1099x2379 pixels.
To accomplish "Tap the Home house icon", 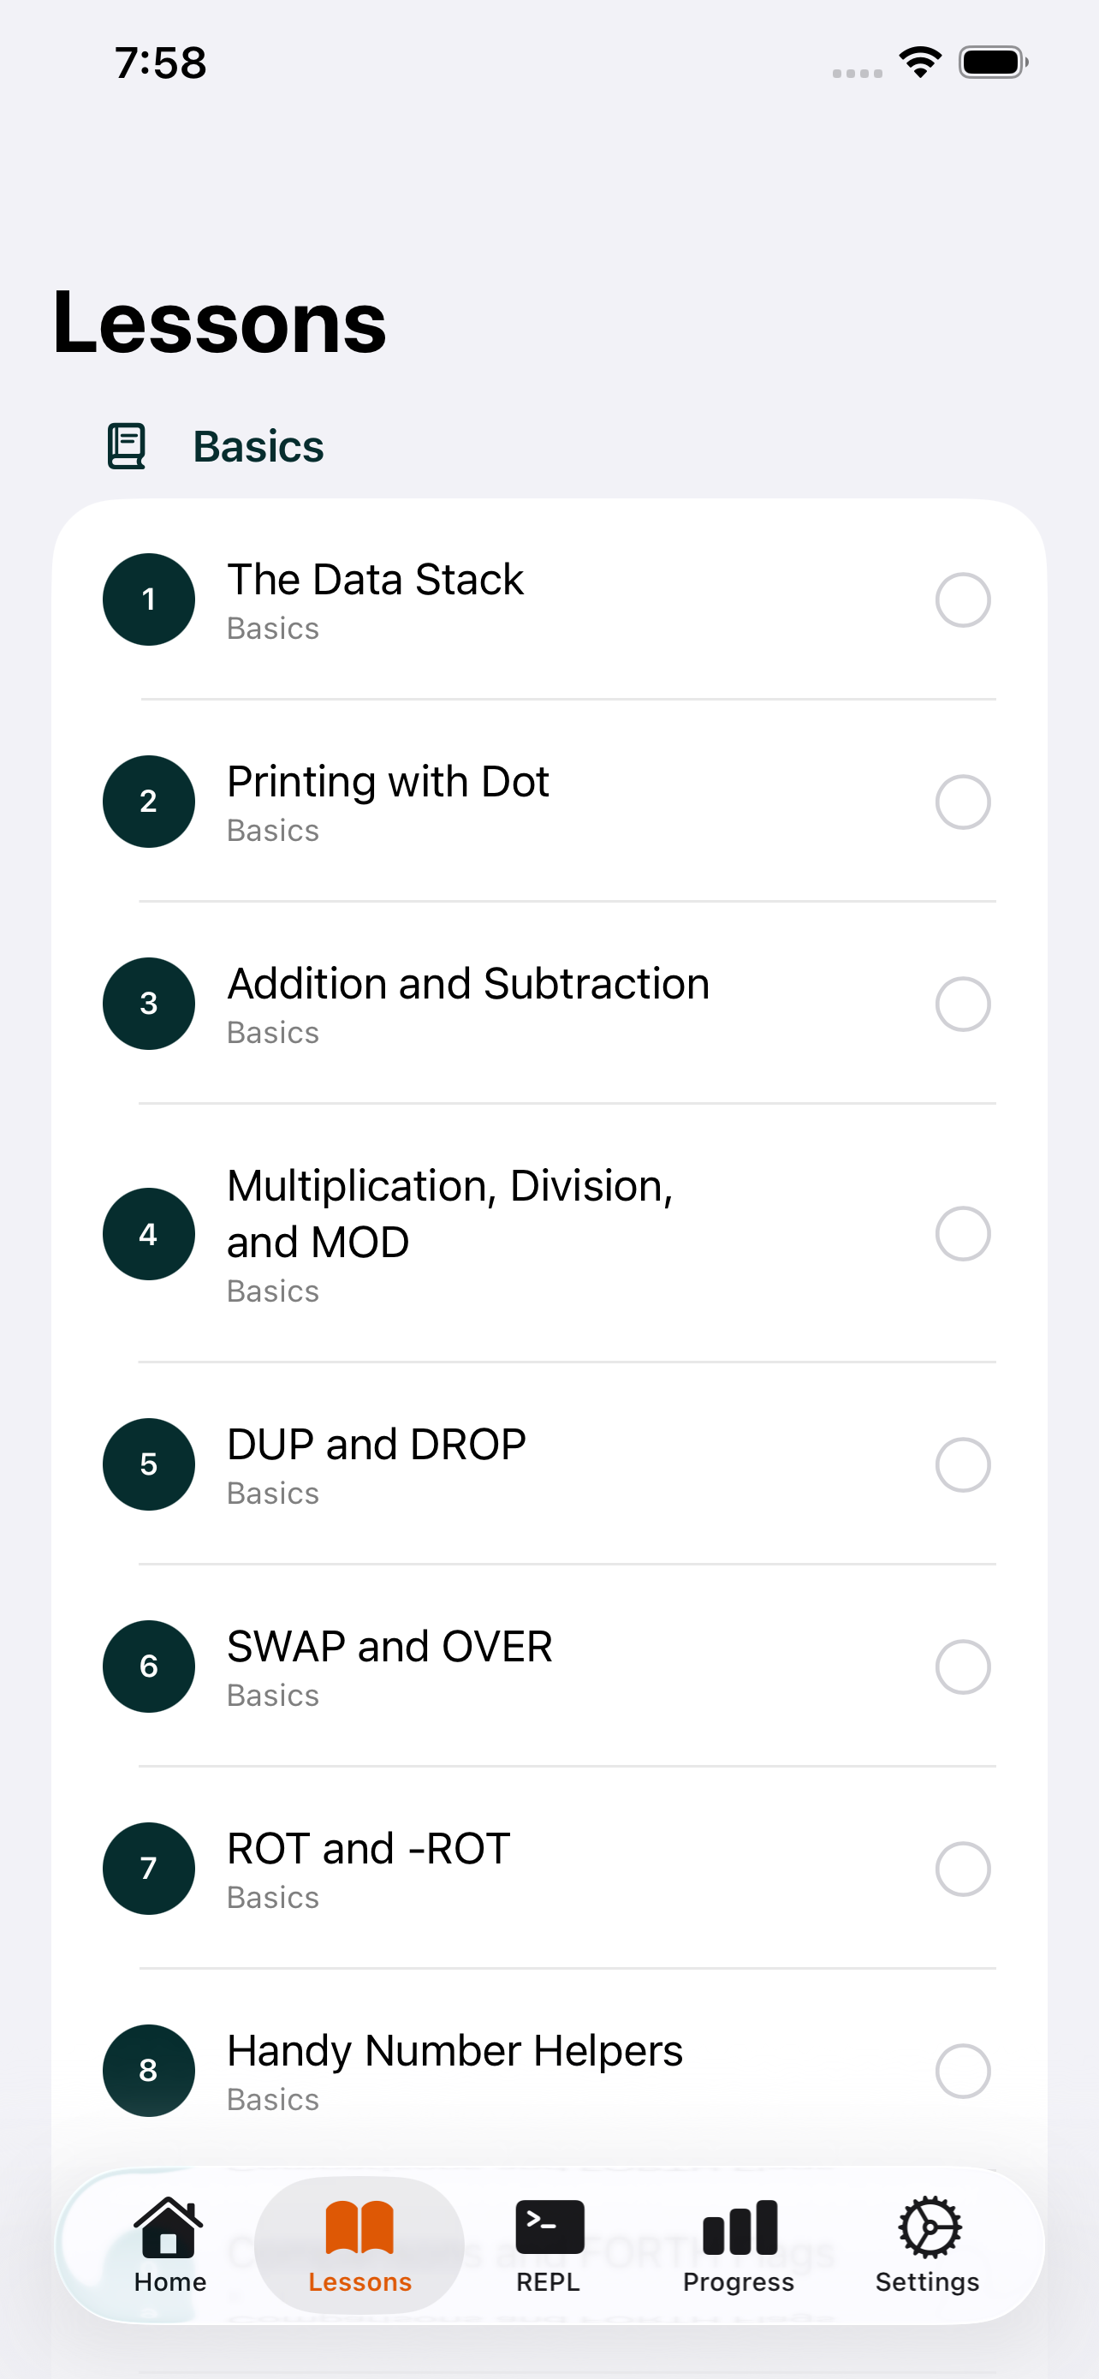I will (x=169, y=2227).
